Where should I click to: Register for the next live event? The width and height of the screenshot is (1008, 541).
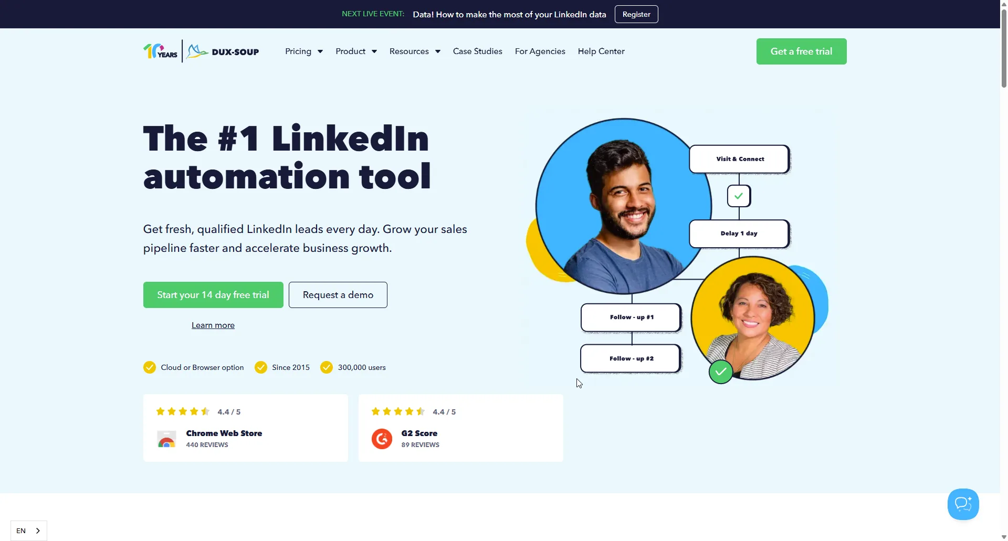click(636, 14)
